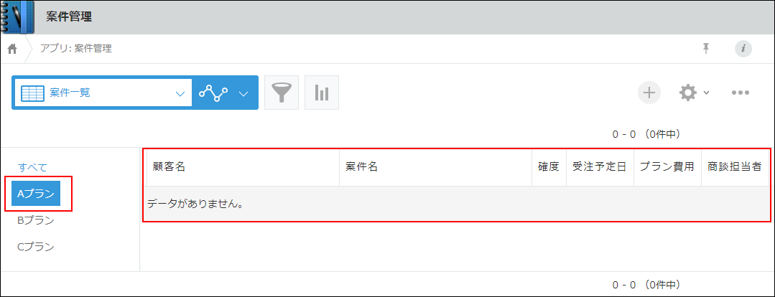The height and width of the screenshot is (297, 775).
Task: Select the Cプラン category
Action: point(36,247)
